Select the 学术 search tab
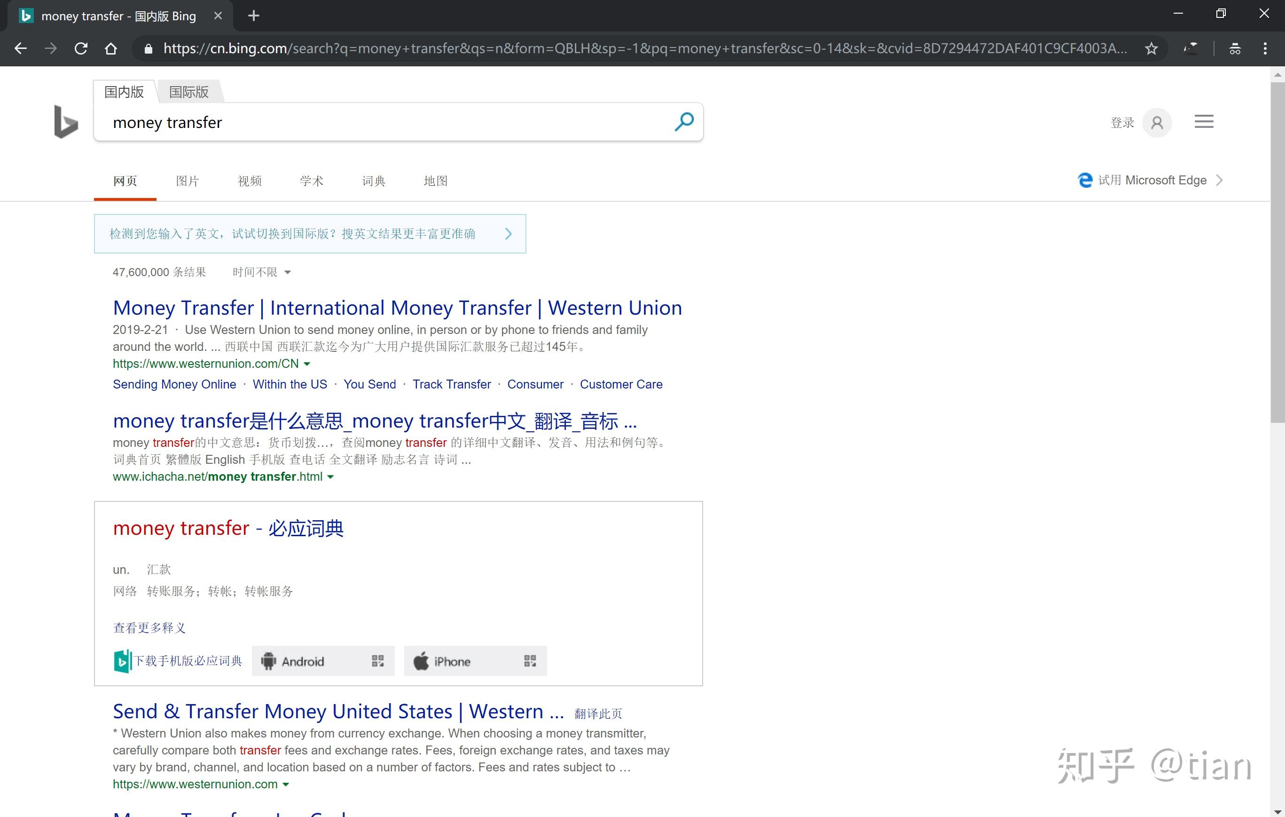The image size is (1285, 817). pyautogui.click(x=312, y=181)
